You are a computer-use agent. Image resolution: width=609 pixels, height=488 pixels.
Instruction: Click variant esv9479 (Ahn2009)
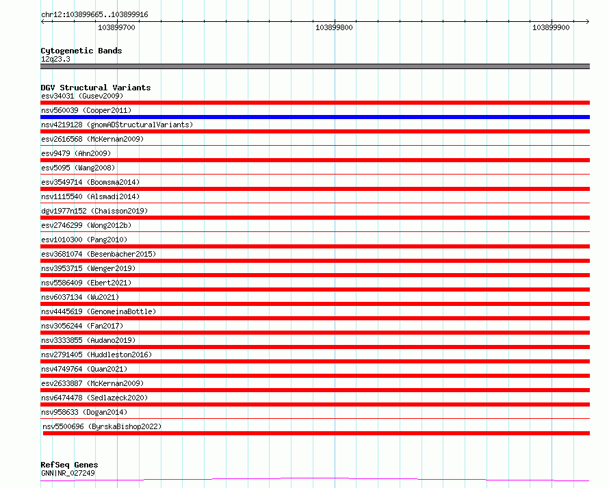pyautogui.click(x=76, y=153)
